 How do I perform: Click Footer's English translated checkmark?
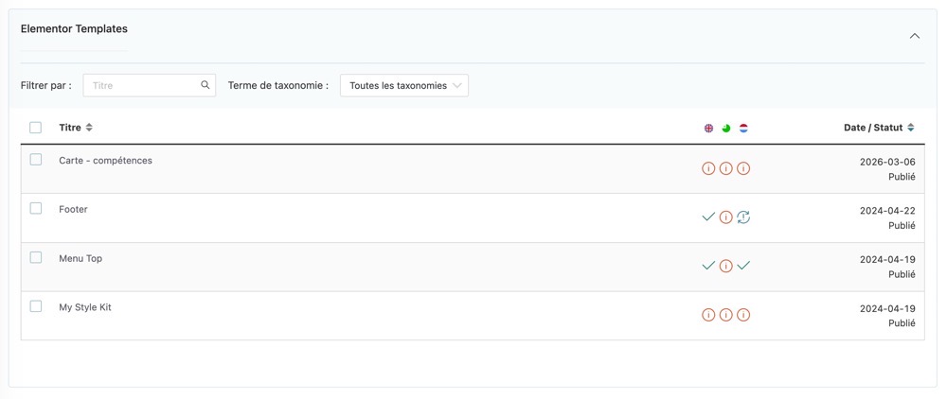(708, 217)
